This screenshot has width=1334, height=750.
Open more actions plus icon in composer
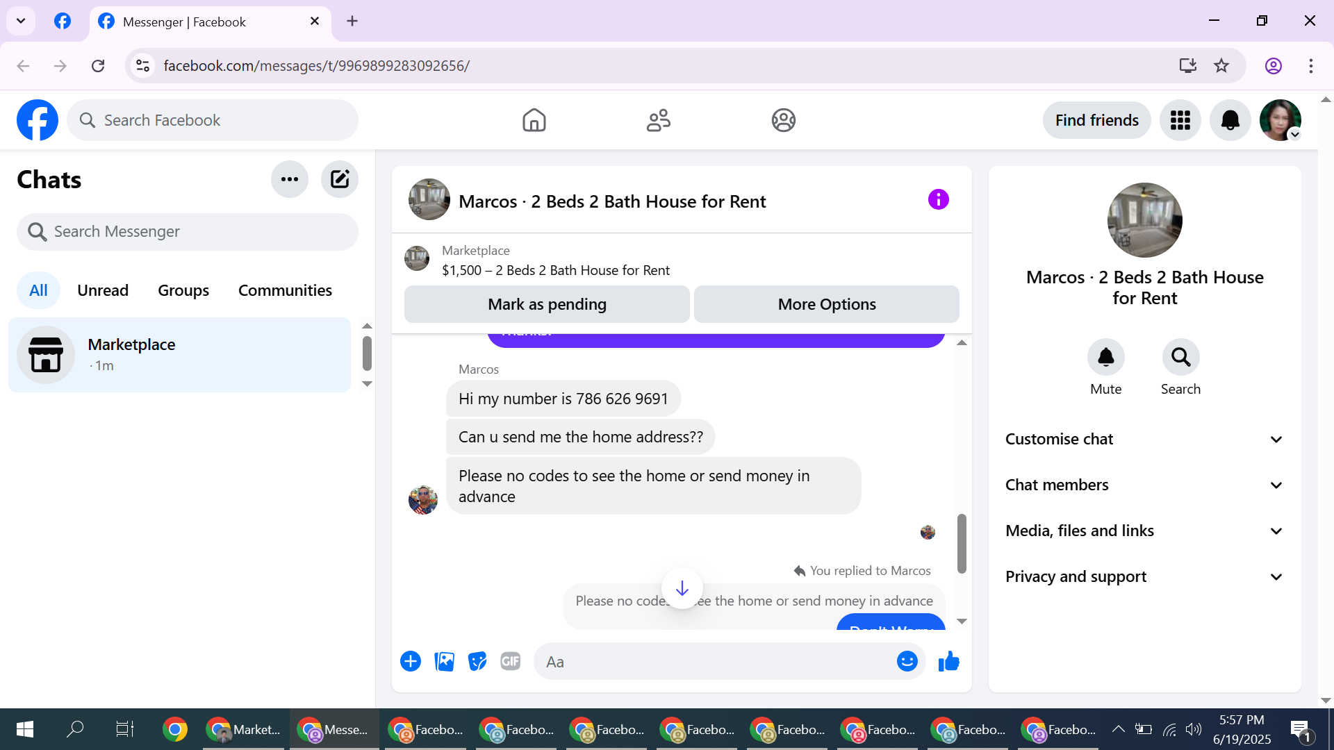pos(411,661)
